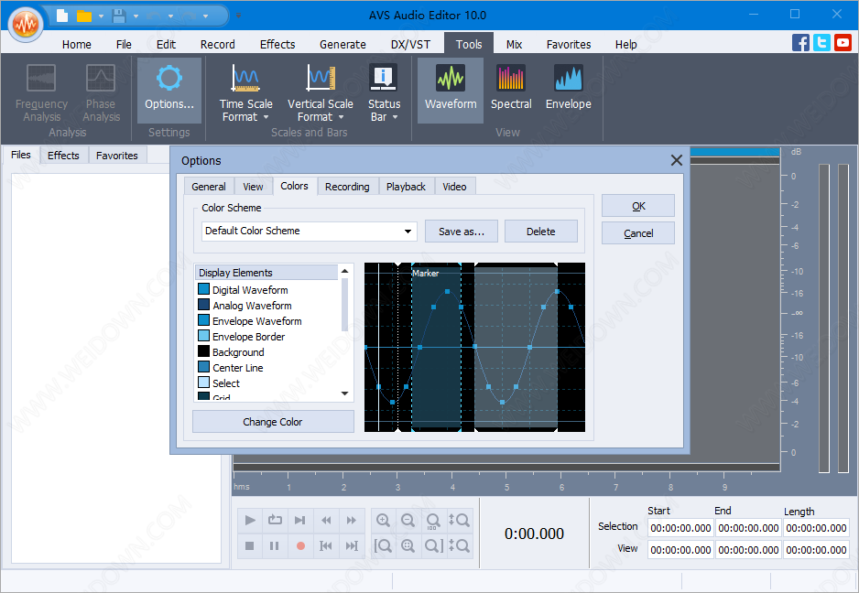Viewport: 859px width, 593px height.
Task: Open the dropdown arrow beside the save icon
Action: (x=136, y=16)
